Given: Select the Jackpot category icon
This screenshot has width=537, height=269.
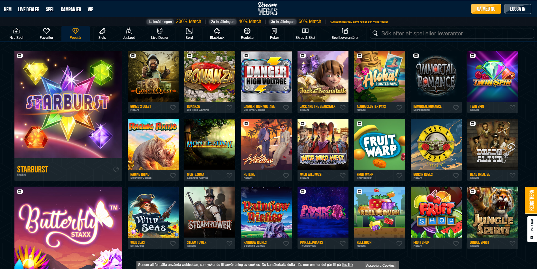Looking at the screenshot, I should click(x=129, y=31).
